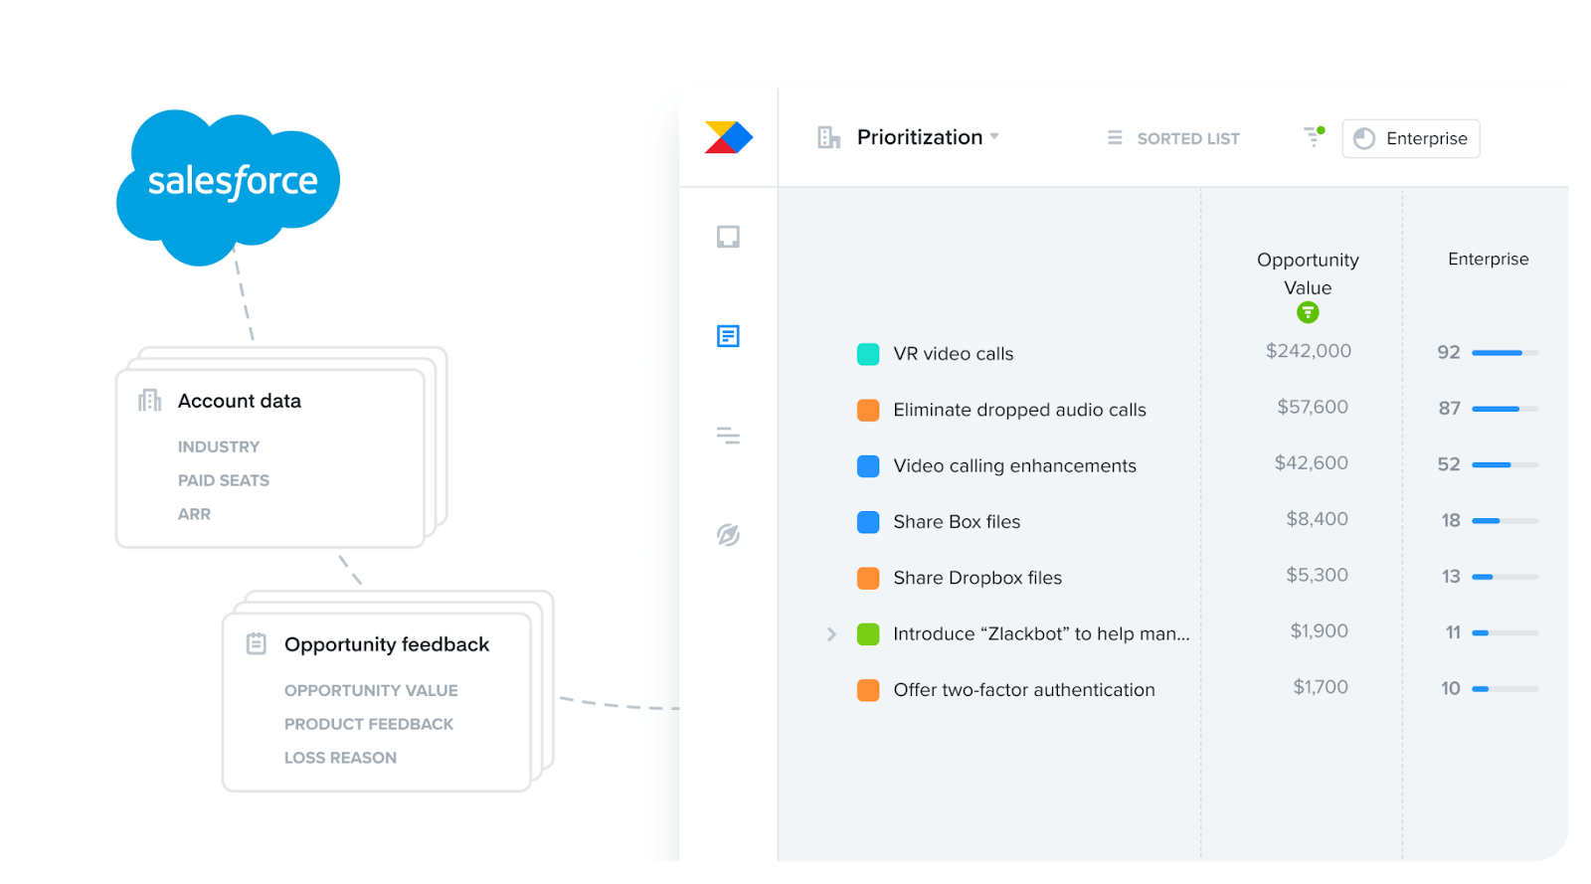Open the Share Box files feature

[957, 522]
